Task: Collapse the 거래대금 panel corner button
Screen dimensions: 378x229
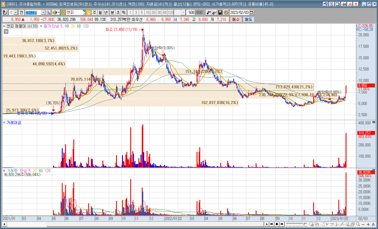Action: point(373,122)
